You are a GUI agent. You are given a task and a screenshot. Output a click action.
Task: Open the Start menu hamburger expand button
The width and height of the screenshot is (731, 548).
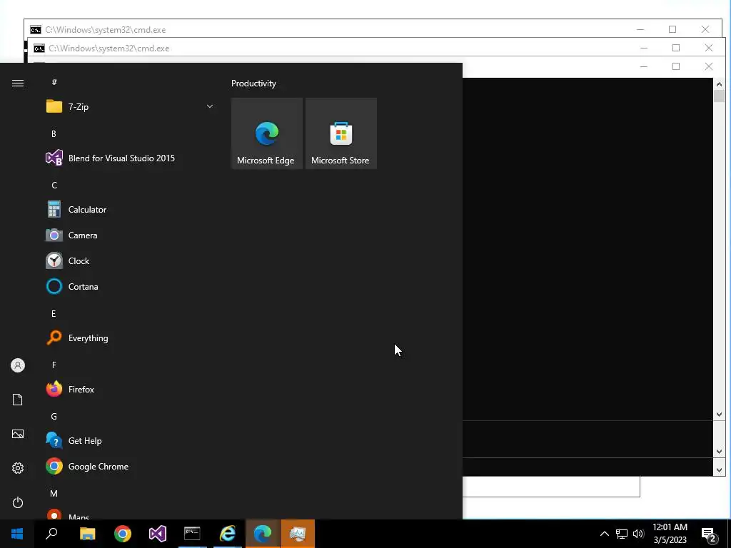click(x=18, y=83)
